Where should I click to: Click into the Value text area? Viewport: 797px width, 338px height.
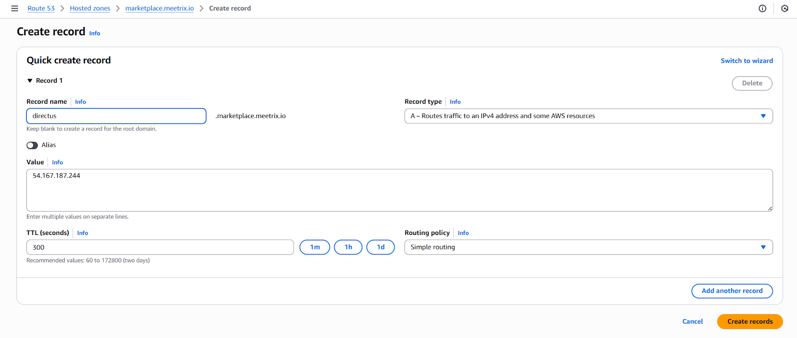pyautogui.click(x=399, y=190)
